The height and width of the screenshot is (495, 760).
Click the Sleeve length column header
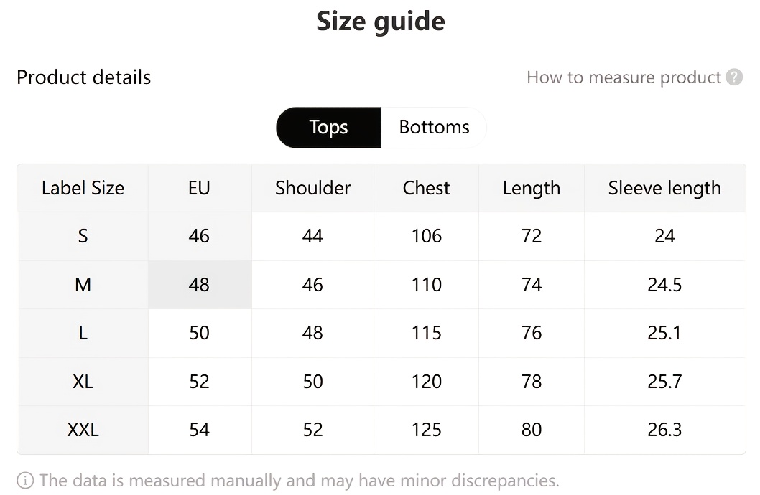pyautogui.click(x=664, y=188)
